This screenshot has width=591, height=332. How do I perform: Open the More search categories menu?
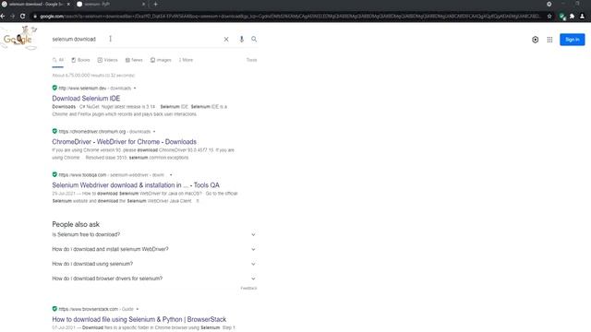coord(186,60)
